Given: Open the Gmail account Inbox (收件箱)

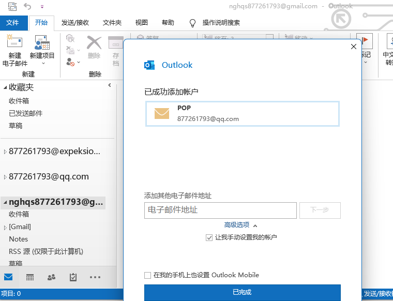Looking at the screenshot, I should 19,214.
